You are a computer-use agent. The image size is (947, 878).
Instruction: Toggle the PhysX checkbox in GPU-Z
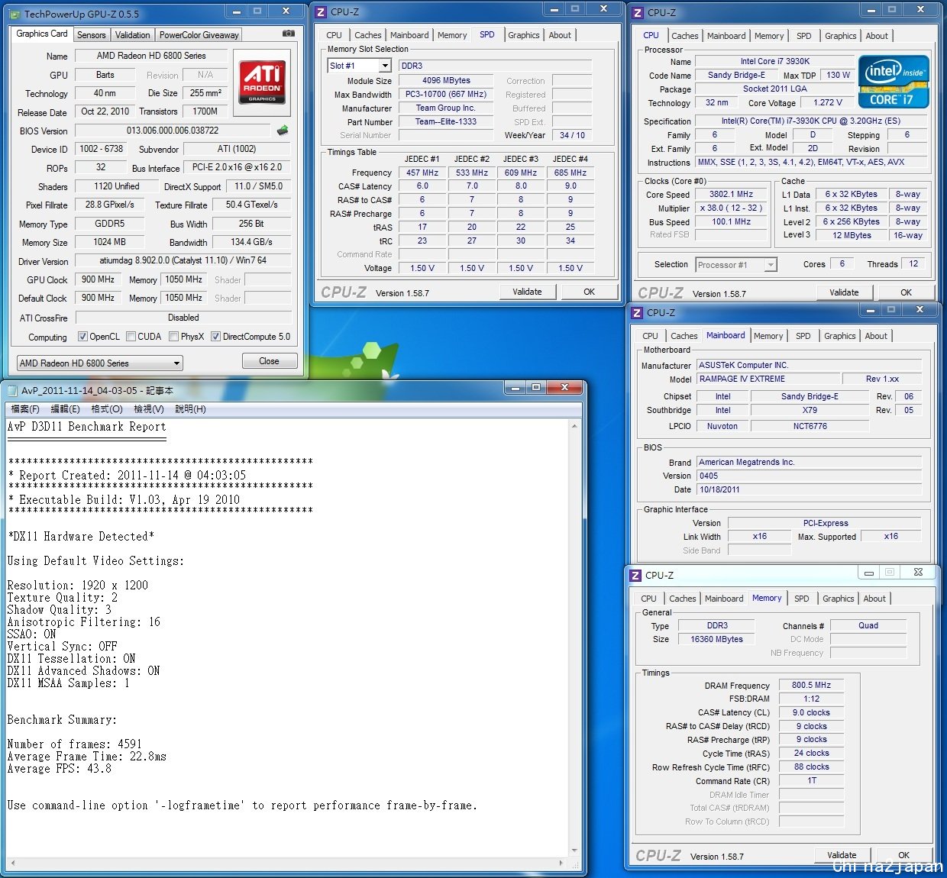[173, 337]
